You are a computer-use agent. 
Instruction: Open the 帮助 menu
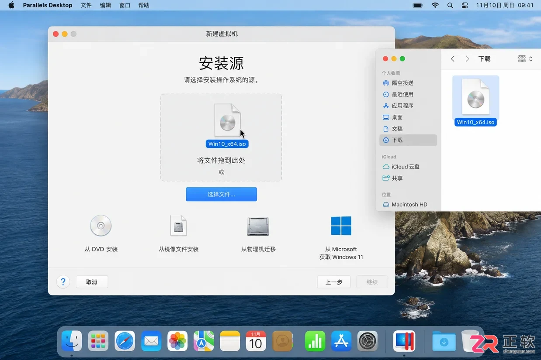tap(144, 5)
